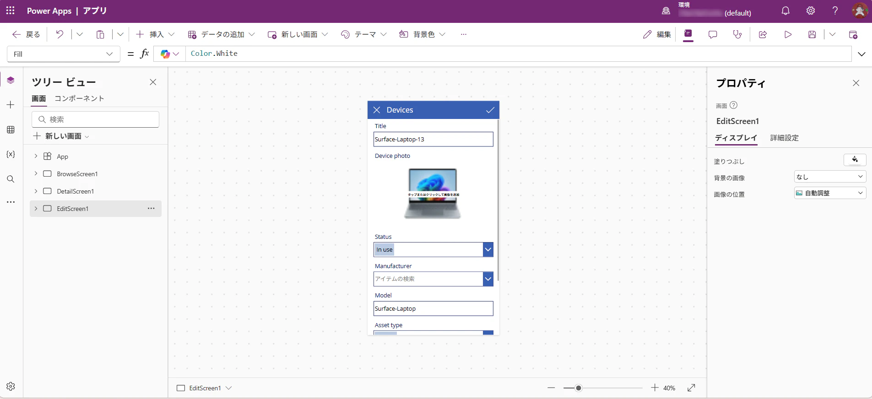Show more toolbar commands ellipsis

(x=464, y=34)
